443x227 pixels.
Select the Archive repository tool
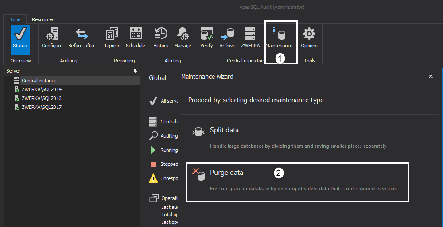(227, 38)
